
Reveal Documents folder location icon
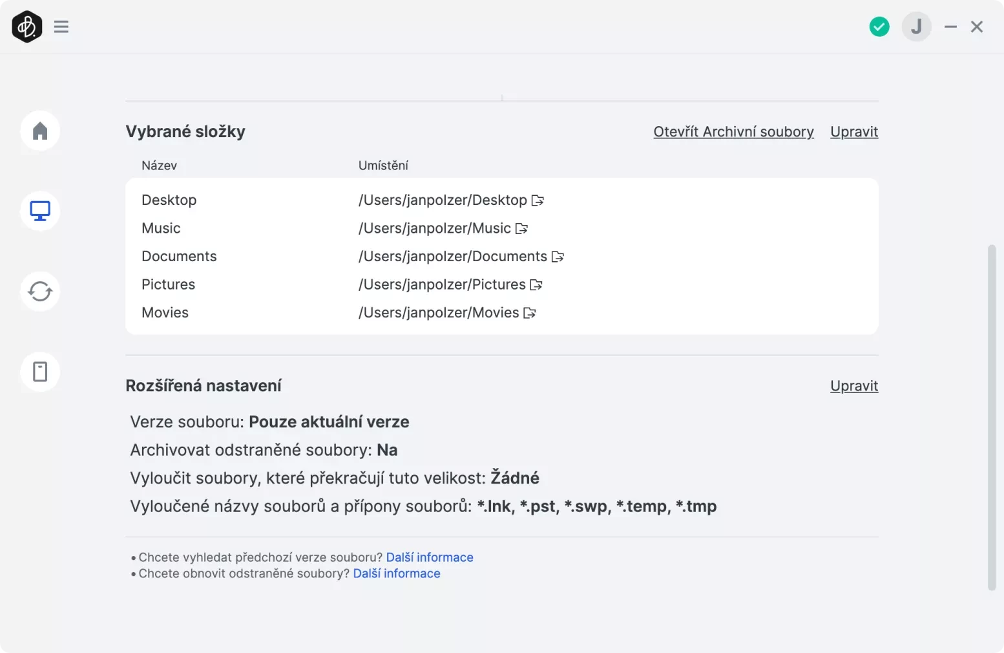558,257
